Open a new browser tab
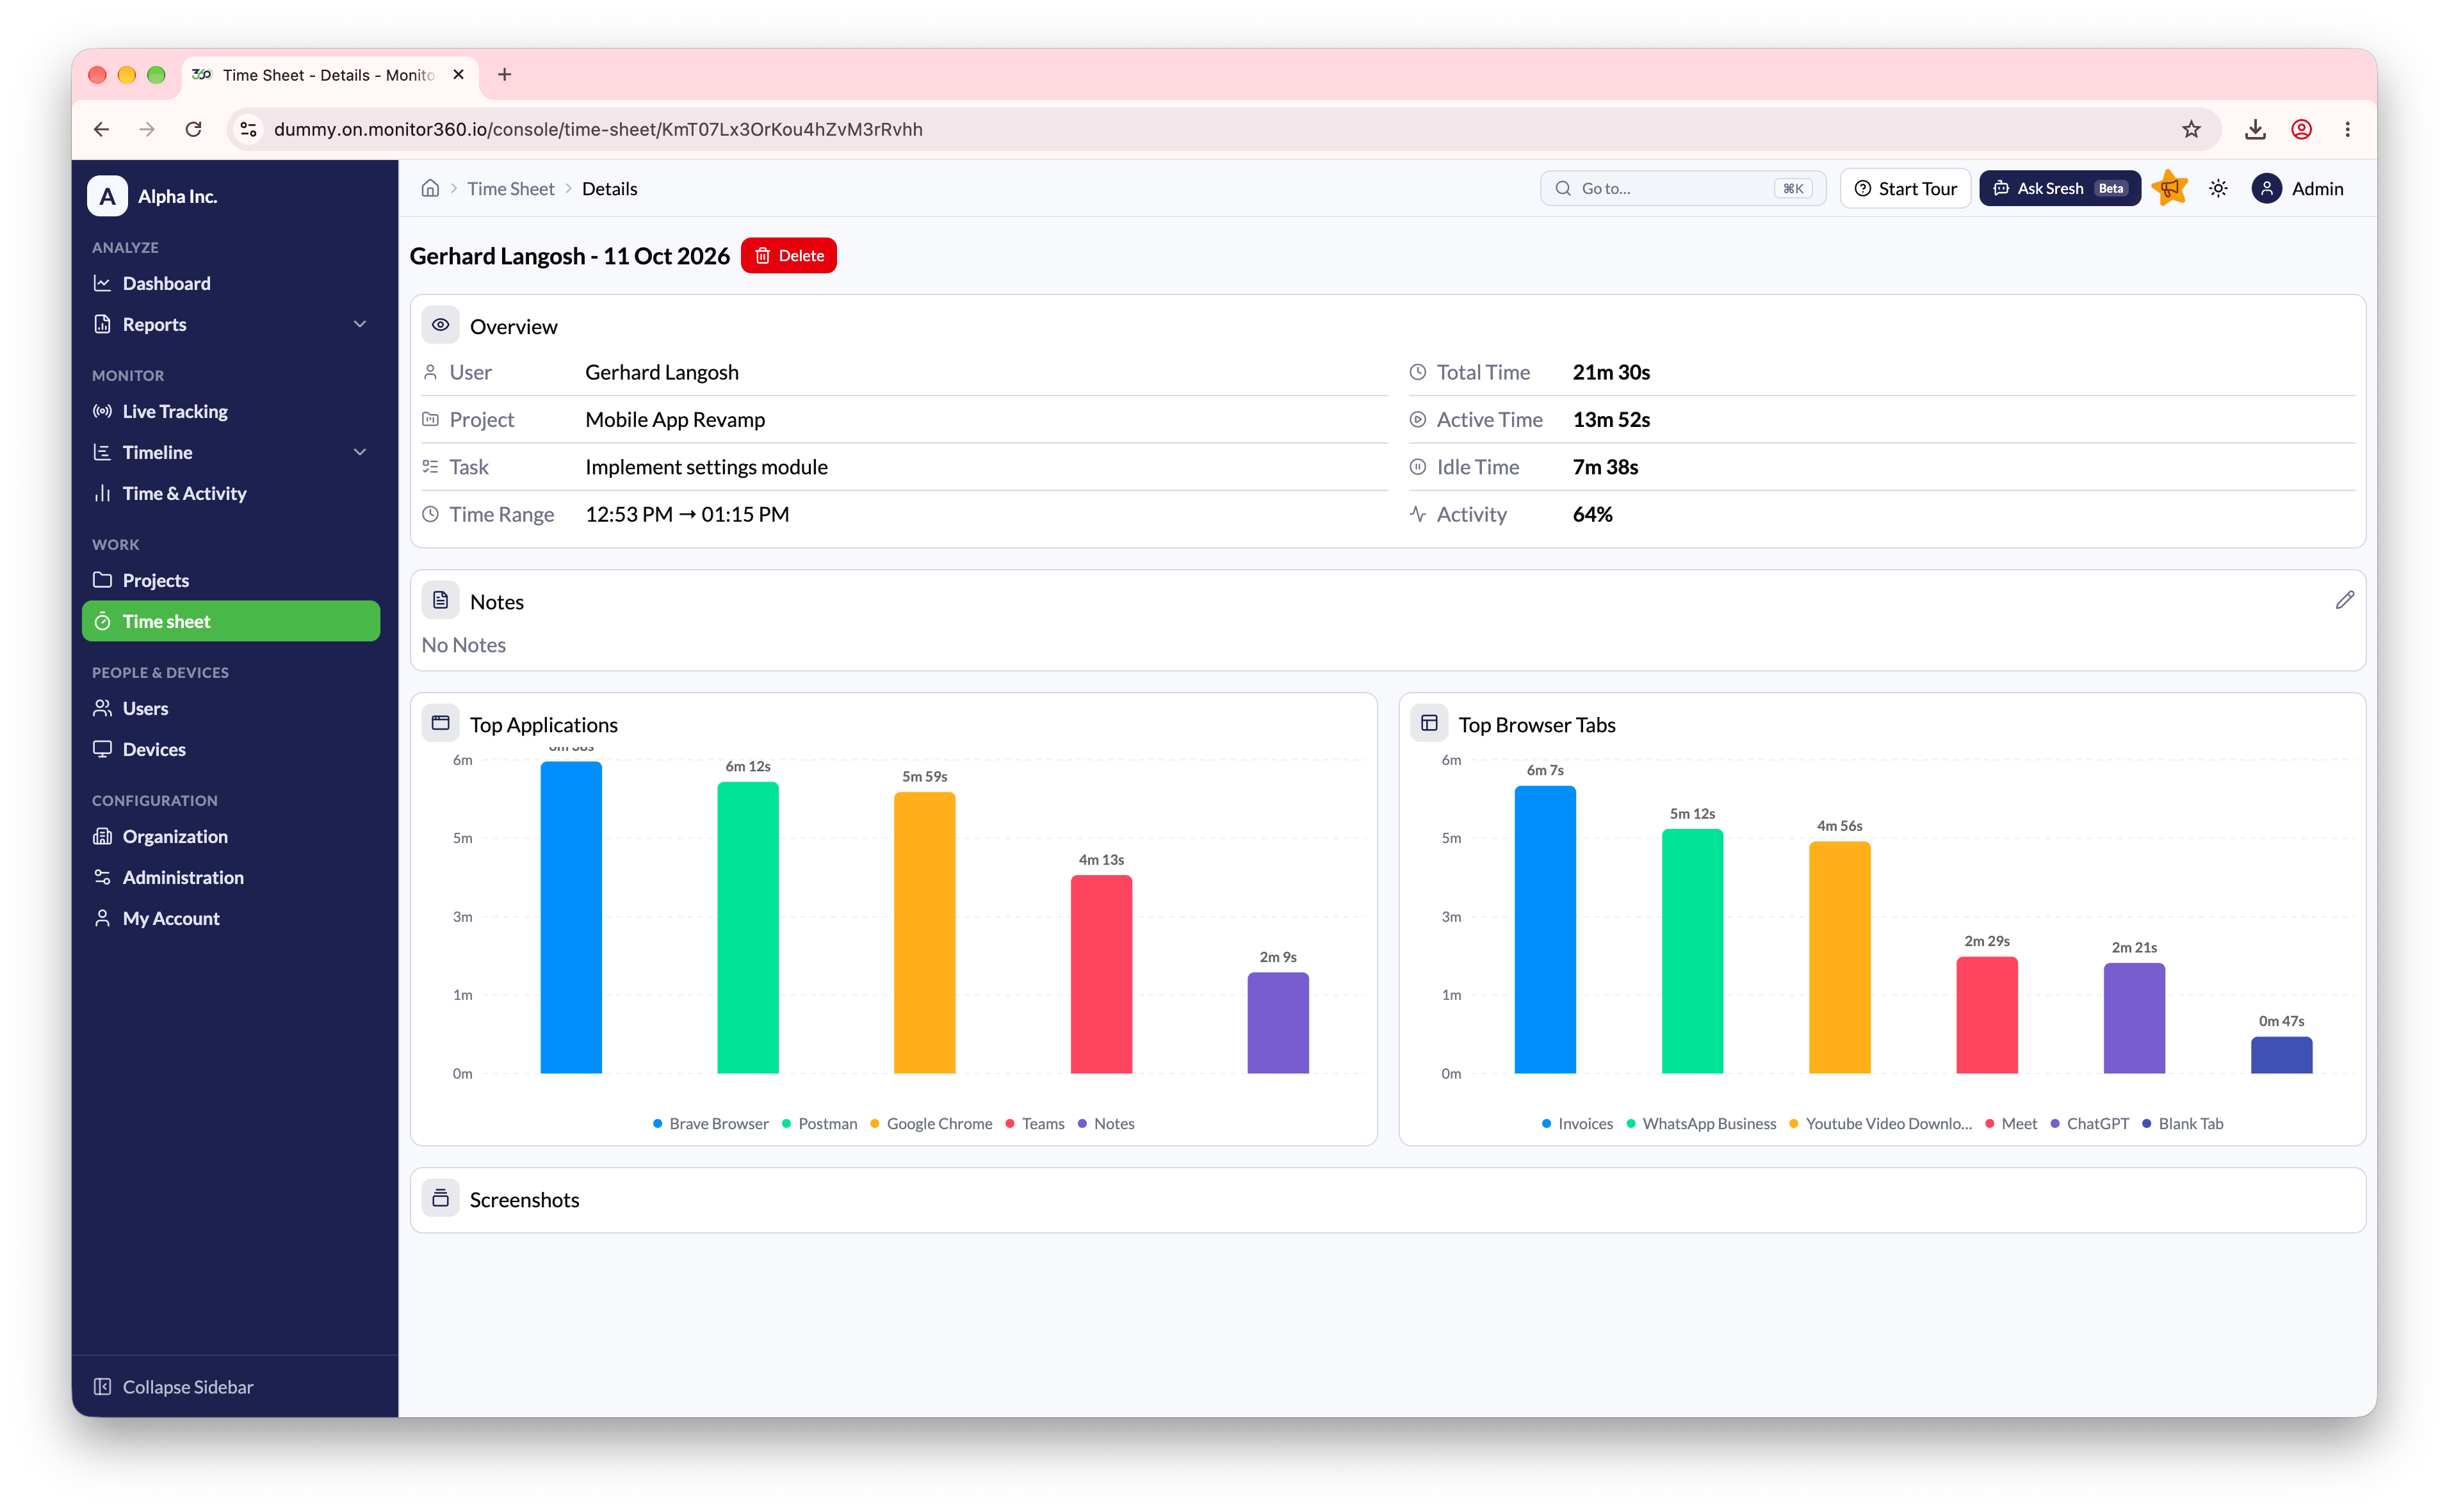Image resolution: width=2449 pixels, height=1512 pixels. [x=504, y=74]
